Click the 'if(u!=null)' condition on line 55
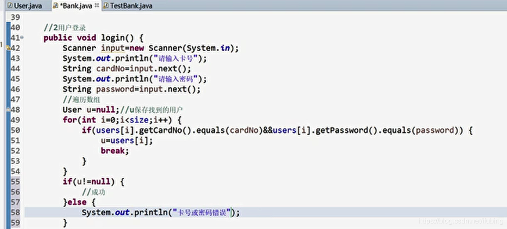The height and width of the screenshot is (229, 507). point(89,182)
